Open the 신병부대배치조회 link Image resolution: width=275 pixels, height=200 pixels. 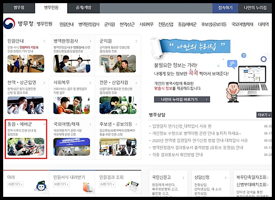(252, 185)
